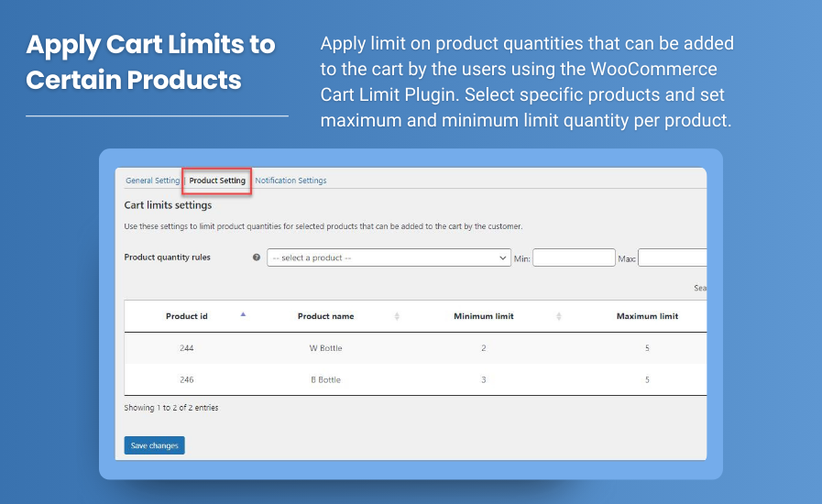This screenshot has height=504, width=822.
Task: Click the B Bottle product name
Action: point(326,379)
